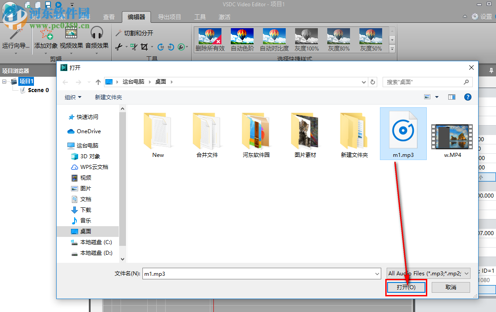Click the 删除所有有效 preset
The height and width of the screenshot is (312, 496).
coord(209,39)
